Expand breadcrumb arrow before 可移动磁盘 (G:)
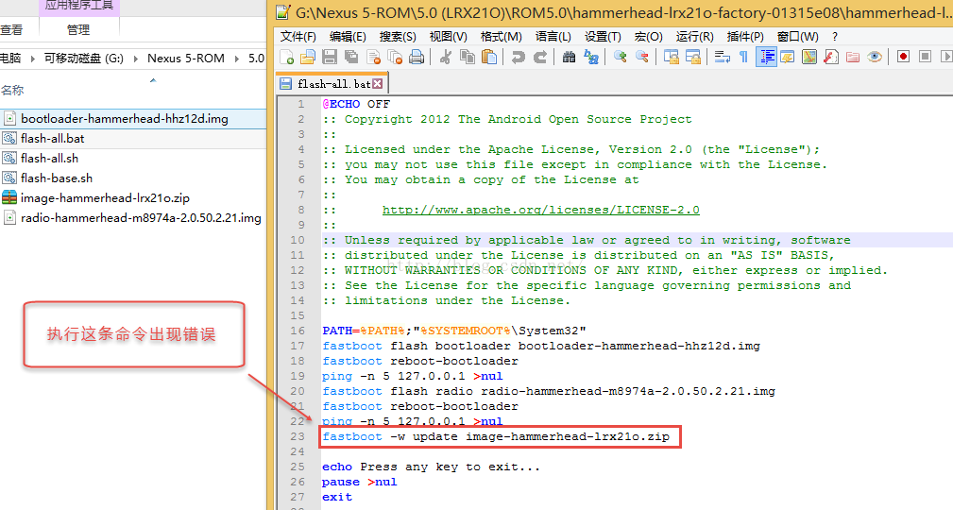Image resolution: width=953 pixels, height=510 pixels. 32,59
